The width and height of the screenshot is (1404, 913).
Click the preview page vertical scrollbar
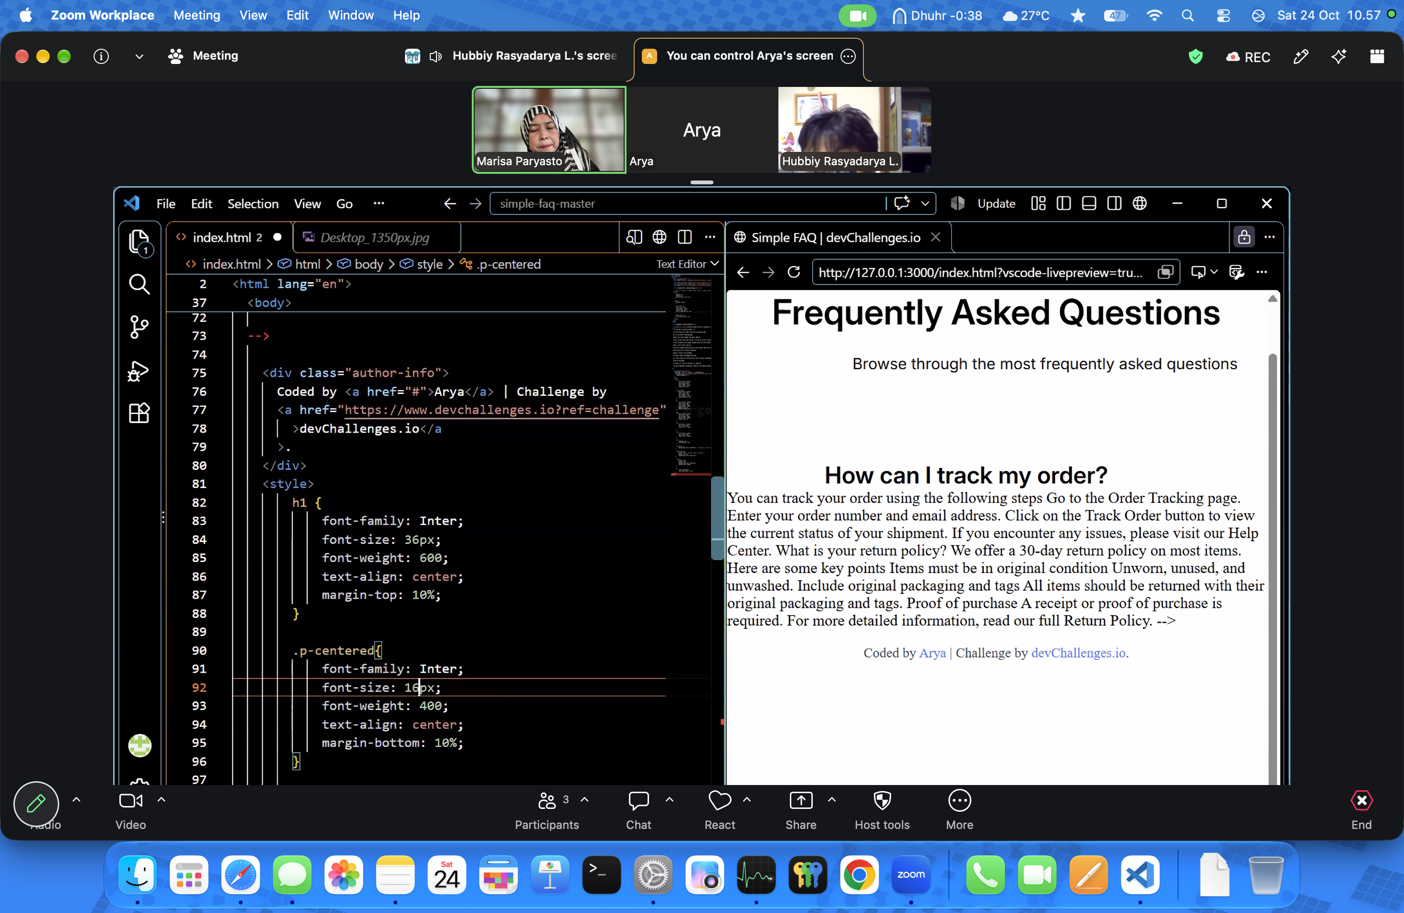tap(1273, 566)
